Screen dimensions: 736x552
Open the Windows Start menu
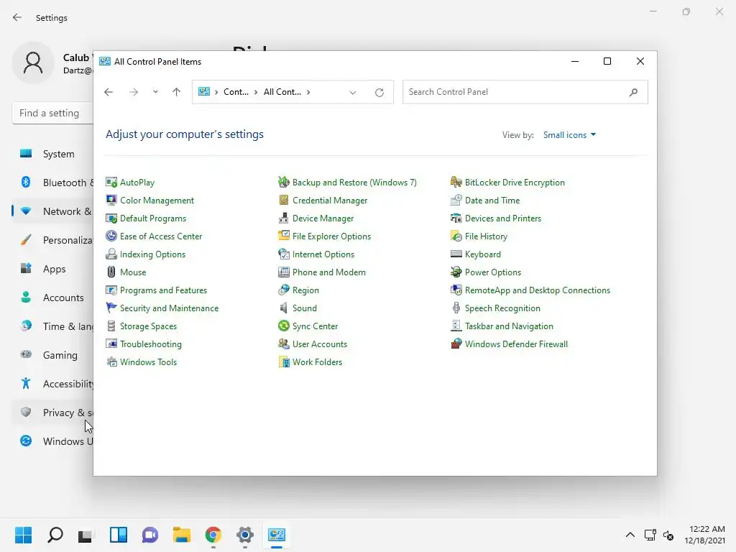coord(23,535)
